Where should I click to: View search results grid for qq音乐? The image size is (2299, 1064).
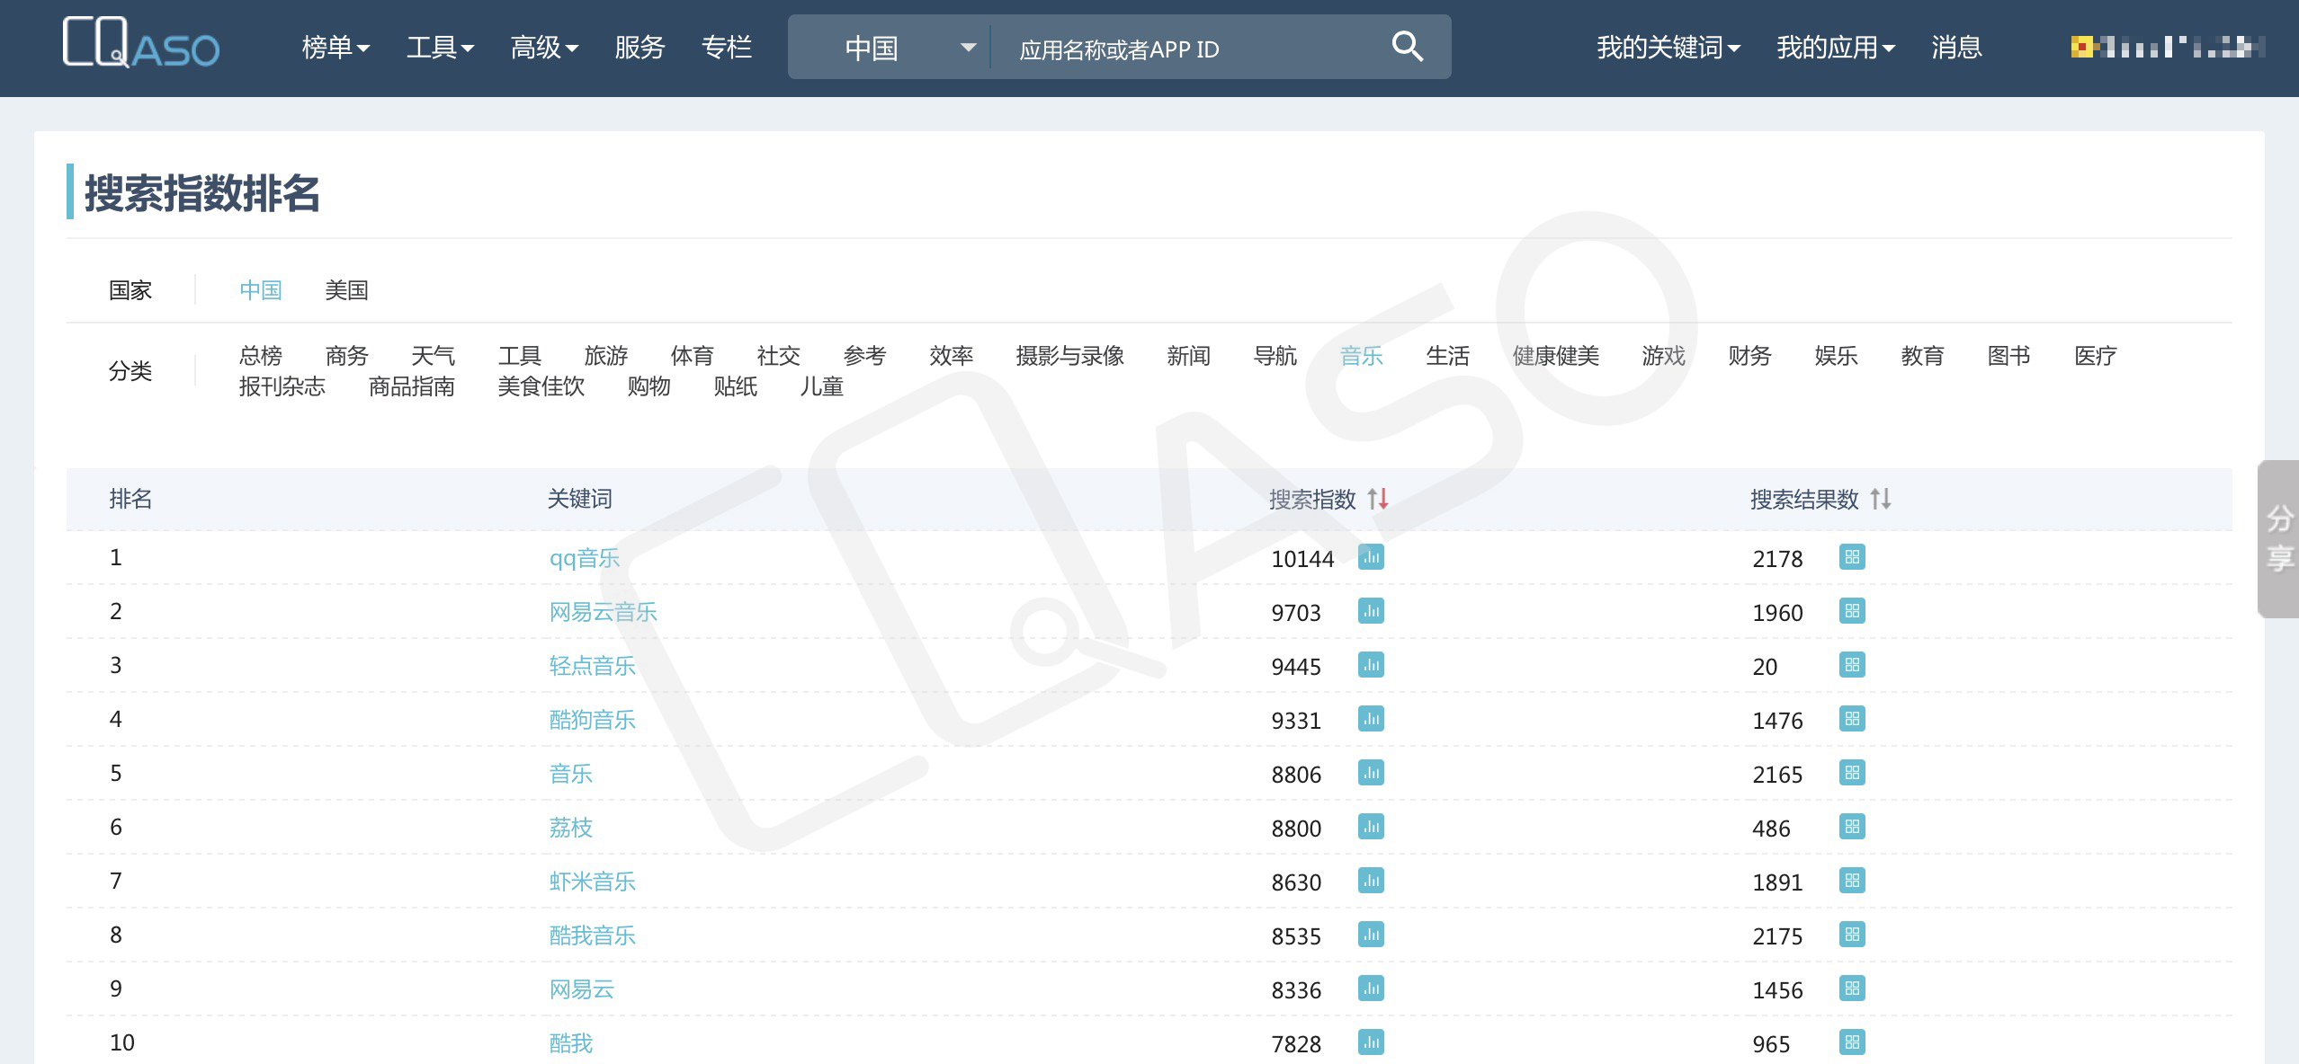pyautogui.click(x=1852, y=557)
